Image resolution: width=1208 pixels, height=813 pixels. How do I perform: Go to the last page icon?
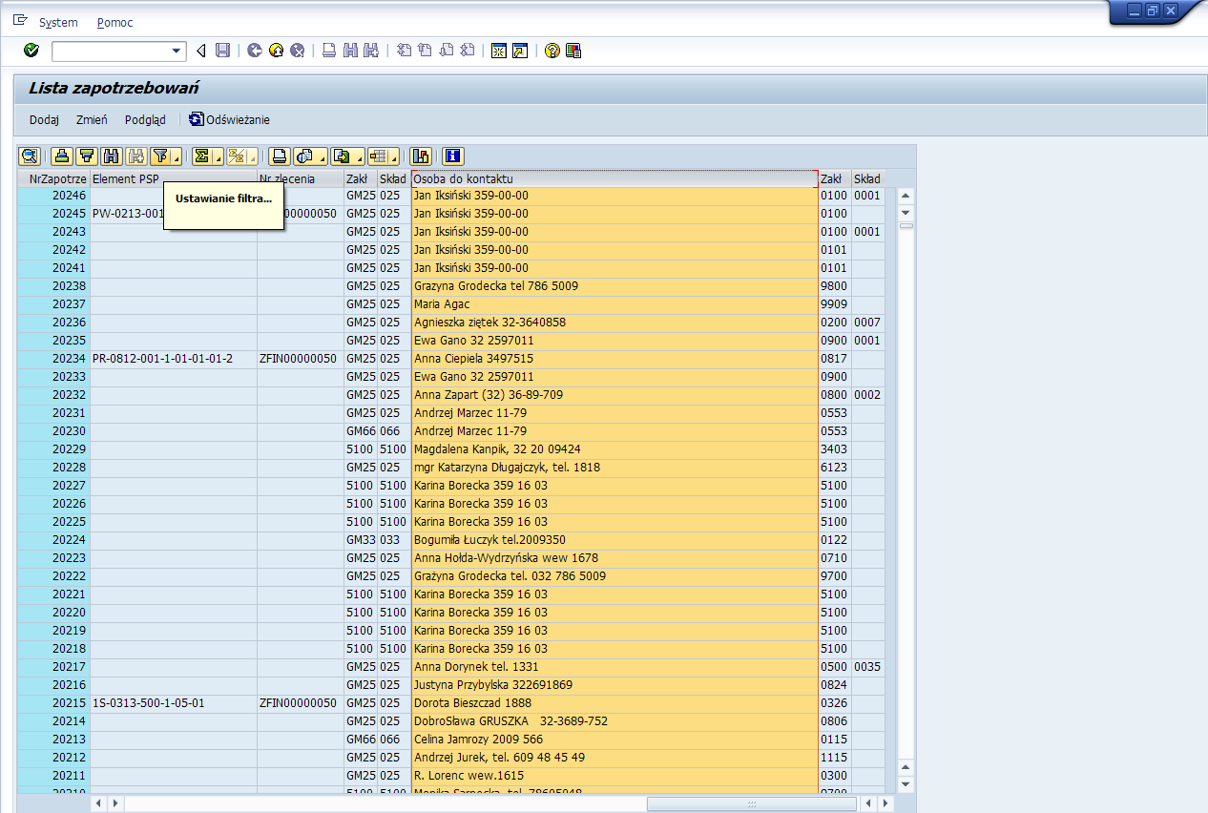[467, 51]
